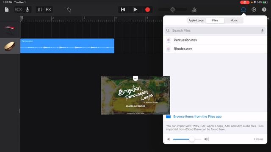
Task: Open My Songs document browser icon
Action: 7,9
